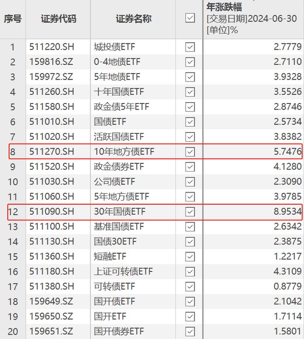Toggle checkbox for 国开债ETF row

click(x=190, y=301)
